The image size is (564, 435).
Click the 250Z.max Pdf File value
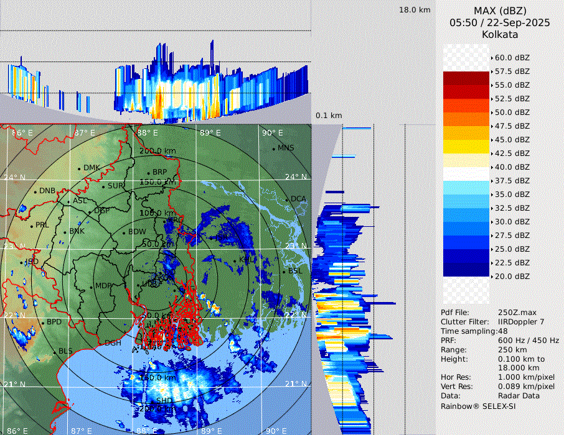[517, 313]
